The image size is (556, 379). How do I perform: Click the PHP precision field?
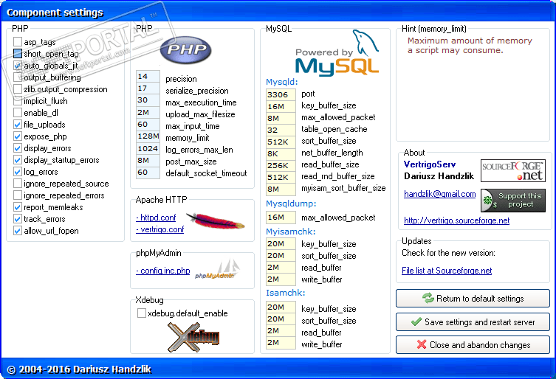148,77
